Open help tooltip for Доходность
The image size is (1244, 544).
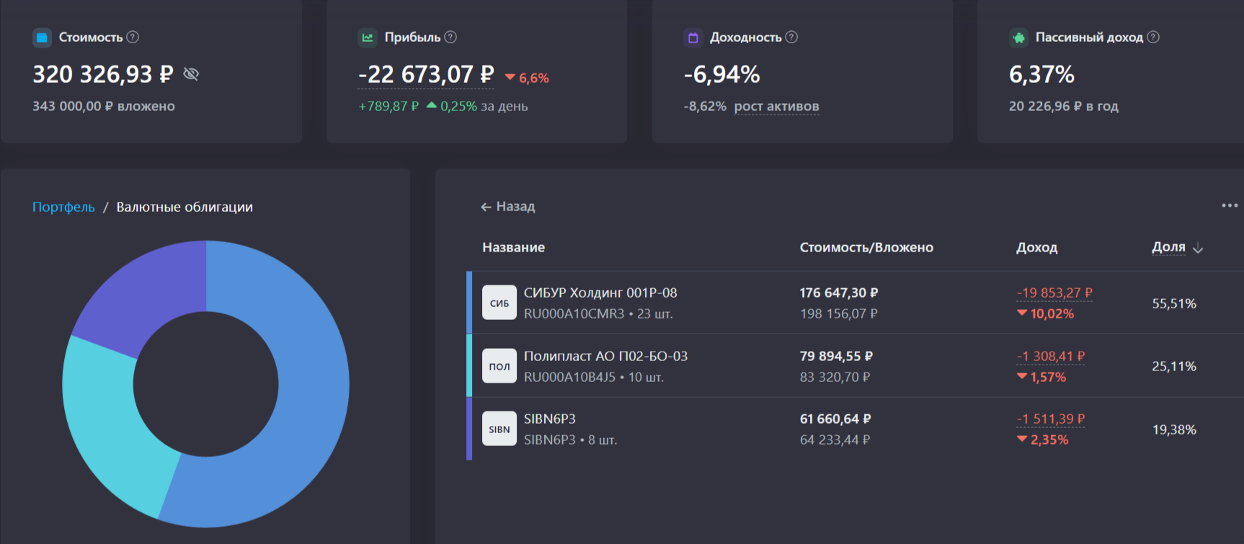pos(791,37)
